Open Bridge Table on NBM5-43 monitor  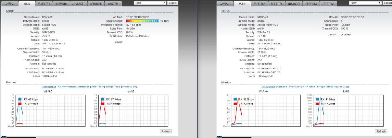pyautogui.click(x=324, y=87)
